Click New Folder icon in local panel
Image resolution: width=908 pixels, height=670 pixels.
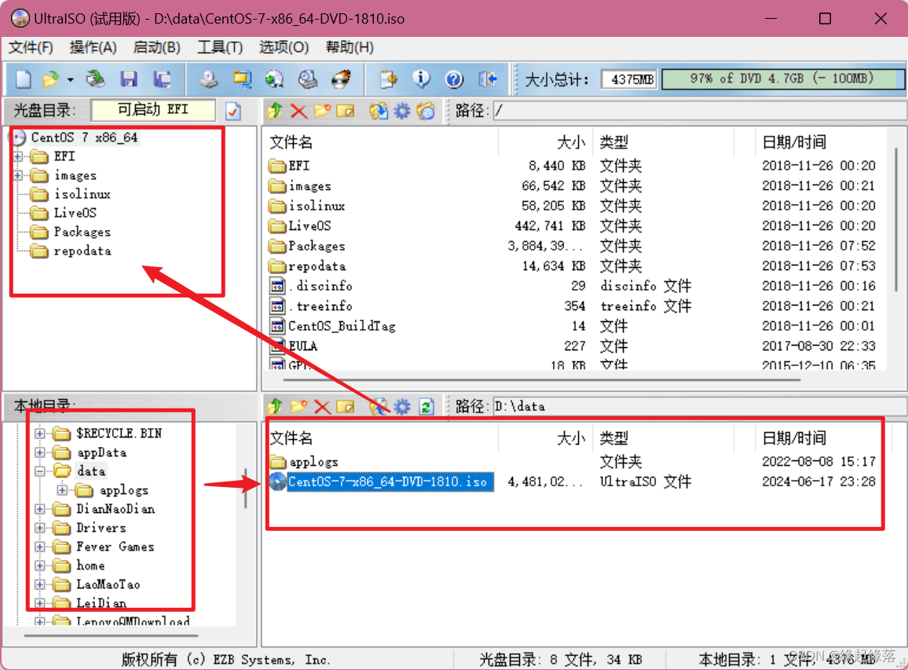click(x=298, y=407)
